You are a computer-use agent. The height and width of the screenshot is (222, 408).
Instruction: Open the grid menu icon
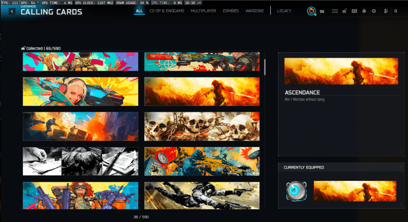(x=335, y=11)
